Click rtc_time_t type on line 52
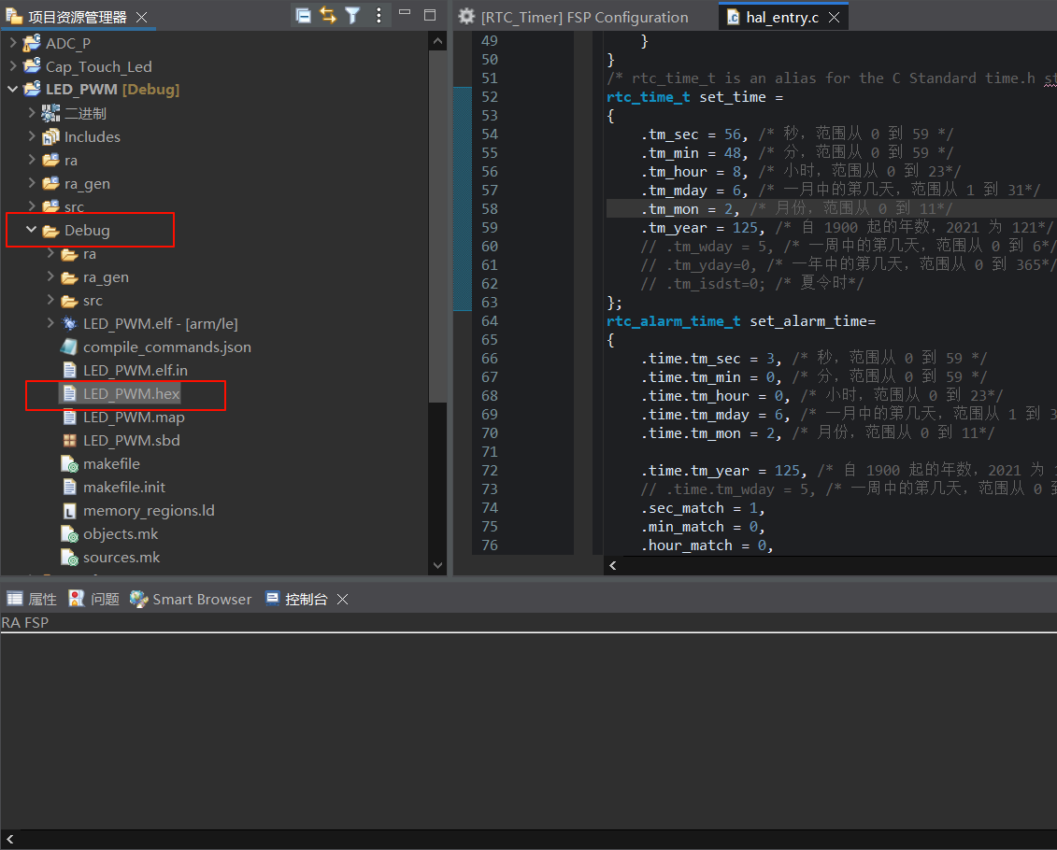 coord(648,97)
